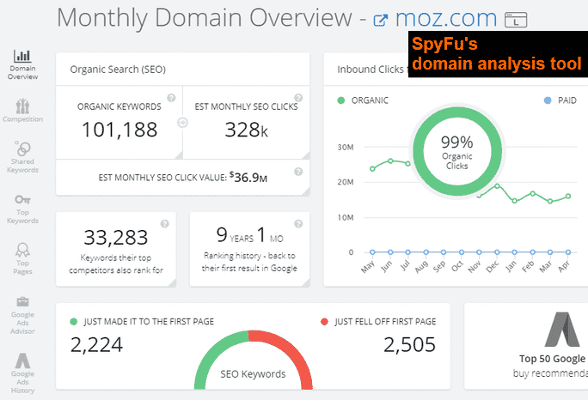
Task: Toggle the Organic series in legend
Action: [363, 100]
